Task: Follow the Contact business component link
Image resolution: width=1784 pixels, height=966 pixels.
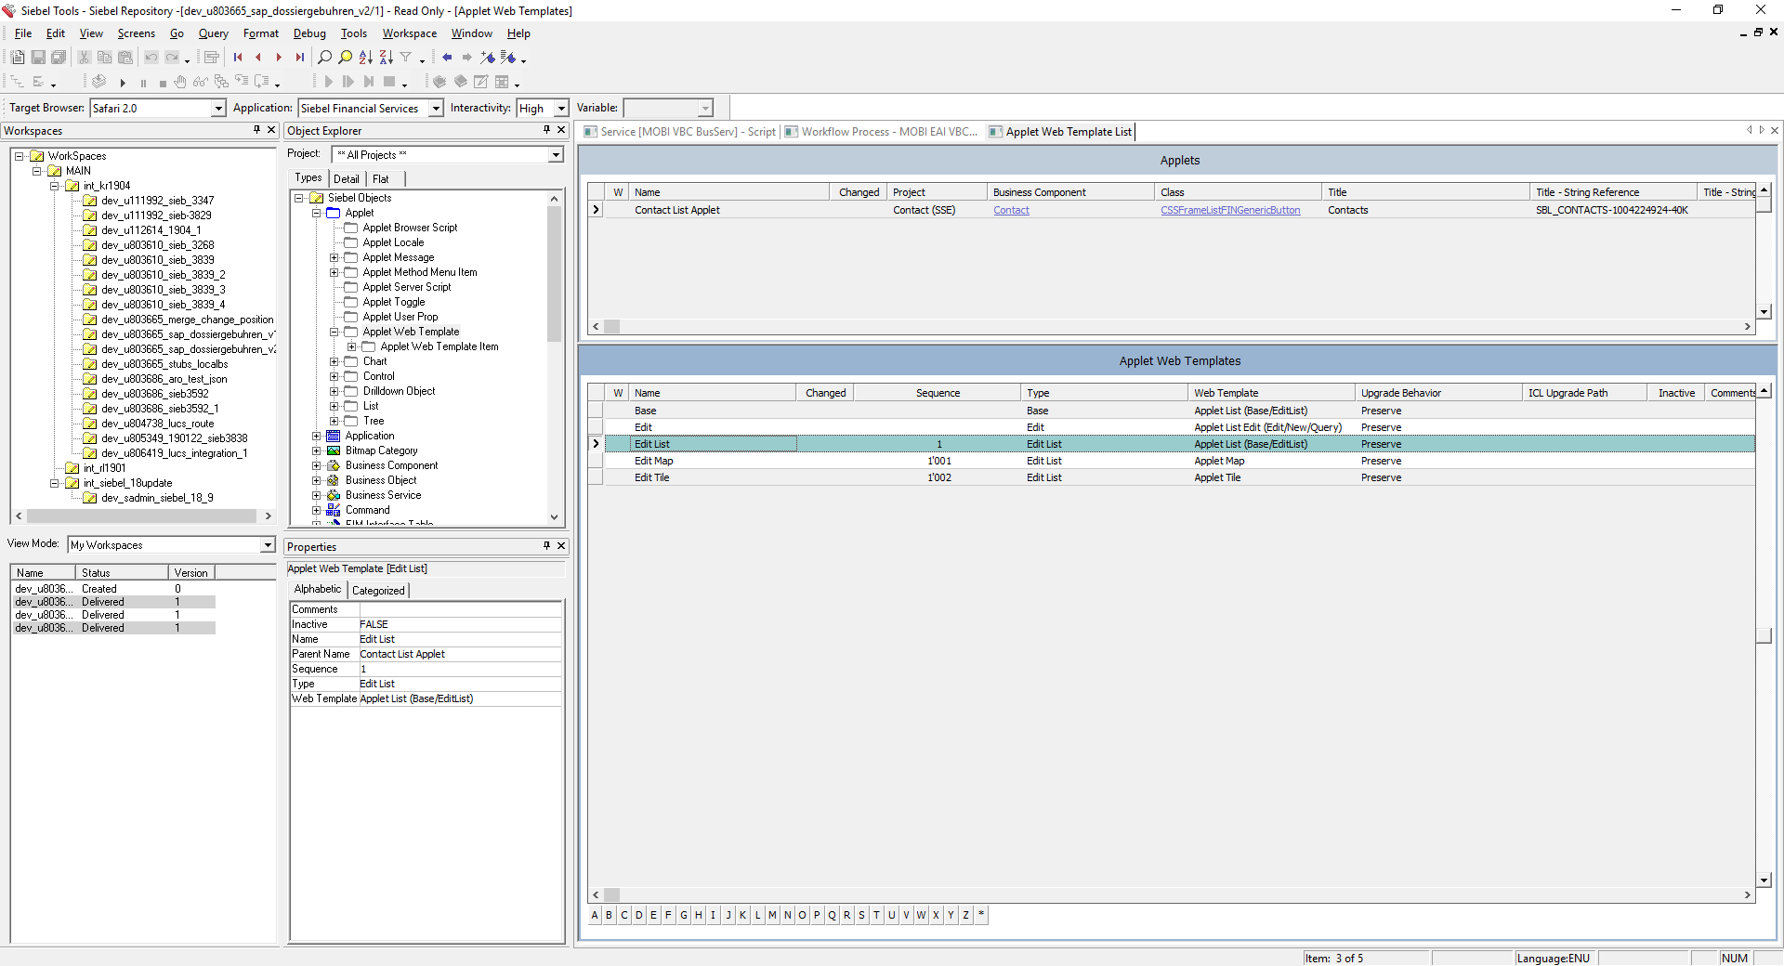Action: (x=1011, y=210)
